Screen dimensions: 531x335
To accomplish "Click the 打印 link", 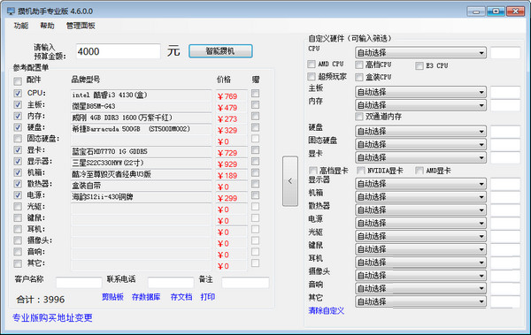I will [x=208, y=297].
